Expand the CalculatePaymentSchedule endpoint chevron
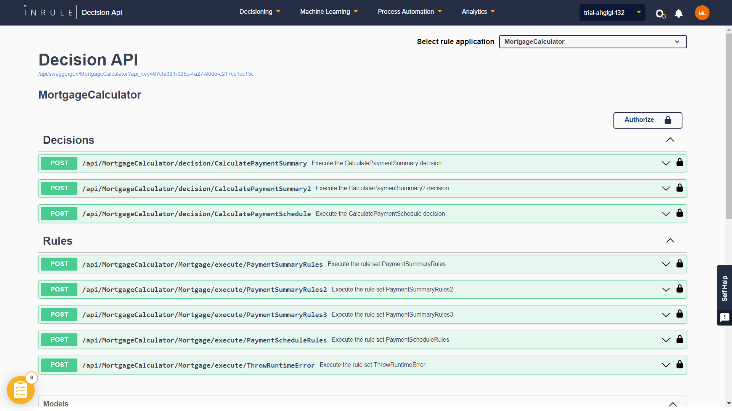Image resolution: width=732 pixels, height=411 pixels. coord(666,214)
